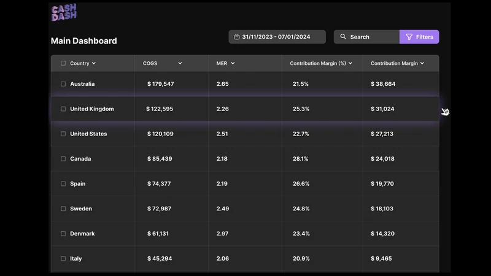This screenshot has width=491, height=276.
Task: Select the Spain country name
Action: pyautogui.click(x=78, y=183)
